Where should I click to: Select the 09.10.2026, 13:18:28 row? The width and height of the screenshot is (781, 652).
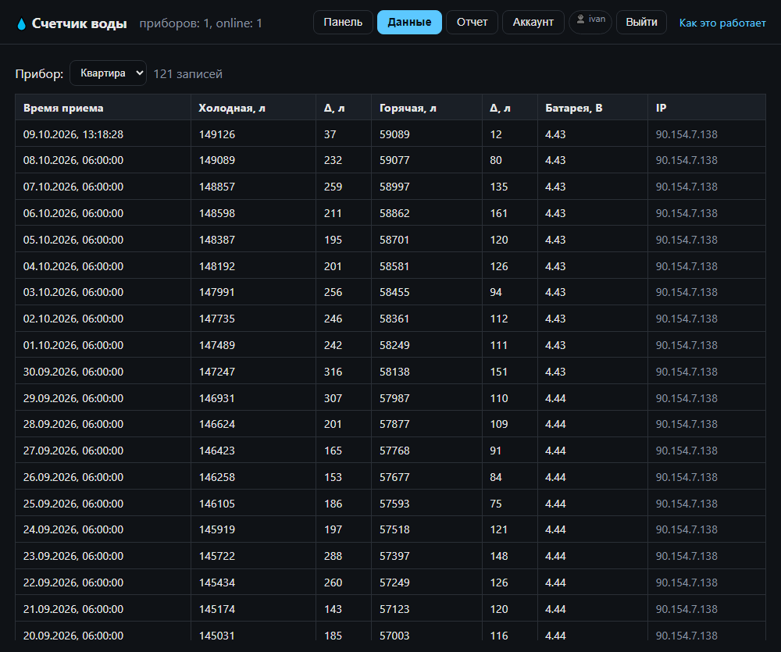click(x=390, y=134)
